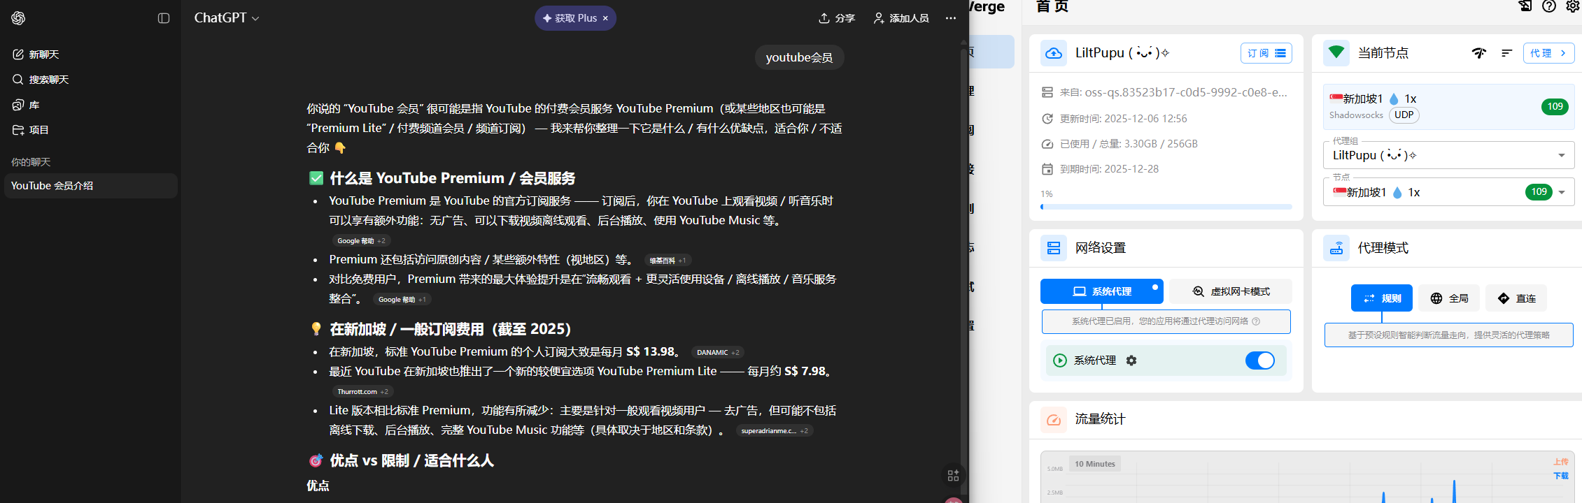The width and height of the screenshot is (1582, 503).
Task: Open the search chats option
Action: click(x=41, y=80)
